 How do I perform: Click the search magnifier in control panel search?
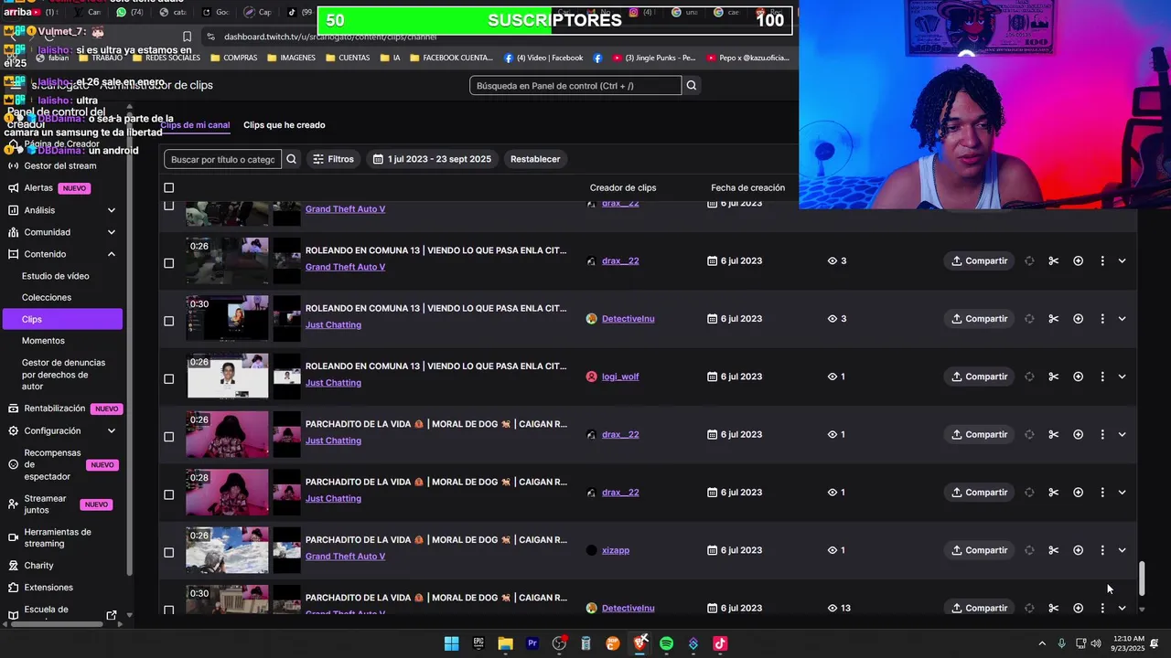692,86
